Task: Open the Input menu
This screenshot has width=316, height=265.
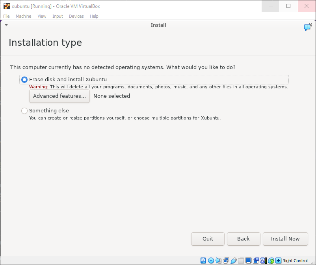Action: click(x=58, y=16)
